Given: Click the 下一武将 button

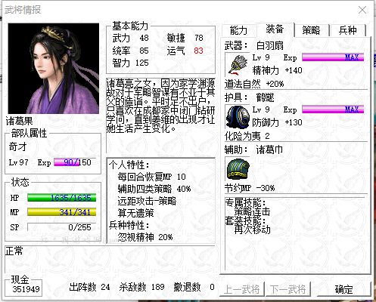Looking at the screenshot, I should [288, 289].
